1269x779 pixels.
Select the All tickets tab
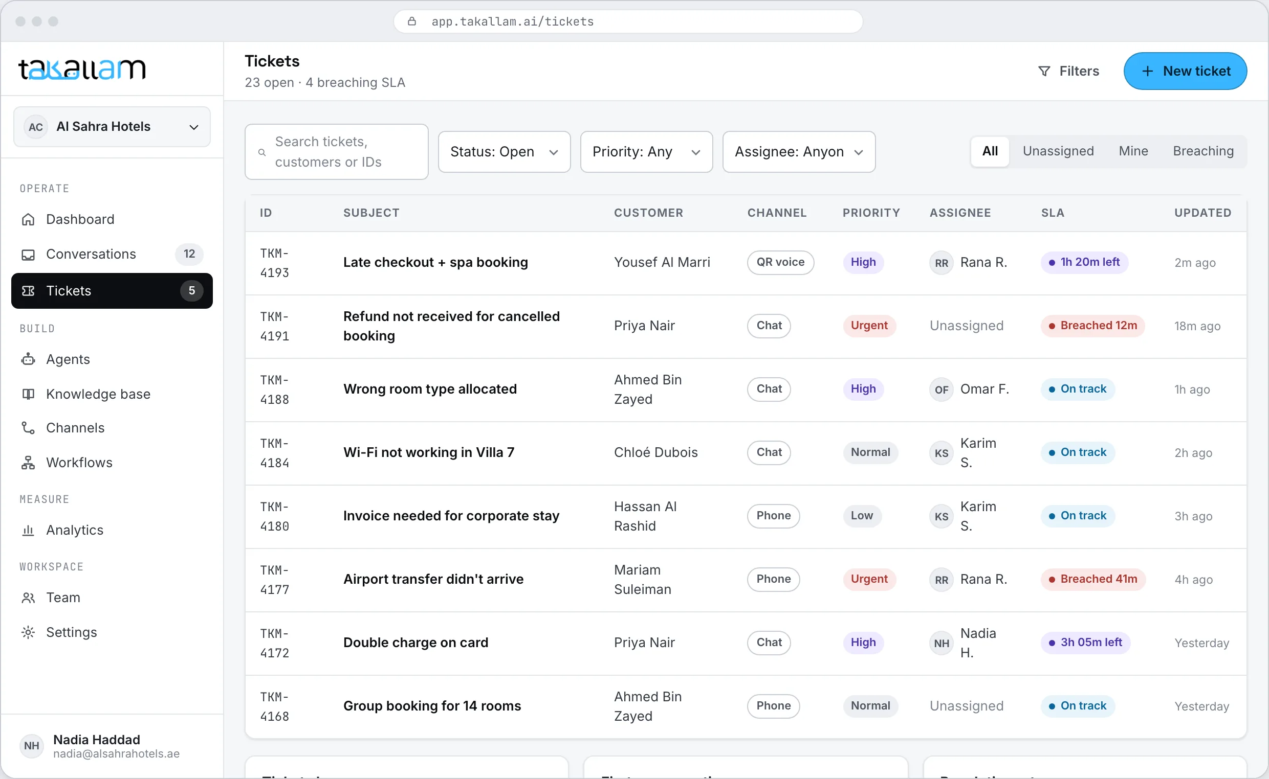tap(990, 151)
